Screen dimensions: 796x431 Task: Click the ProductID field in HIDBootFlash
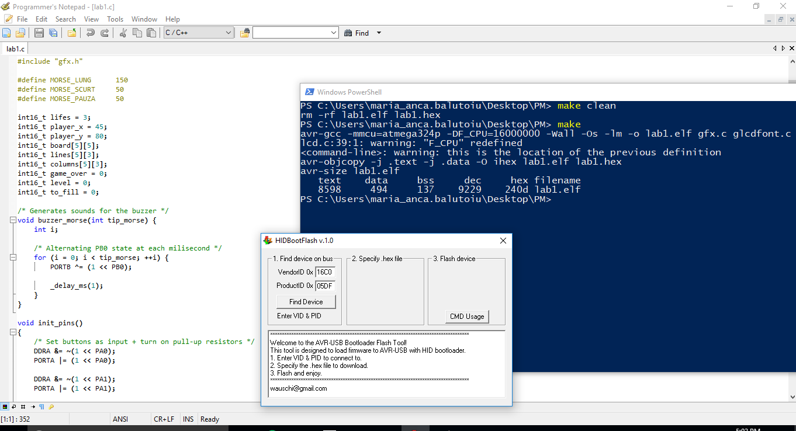[325, 286]
